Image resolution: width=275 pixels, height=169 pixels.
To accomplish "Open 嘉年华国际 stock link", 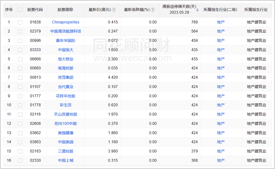I will pos(65,41).
